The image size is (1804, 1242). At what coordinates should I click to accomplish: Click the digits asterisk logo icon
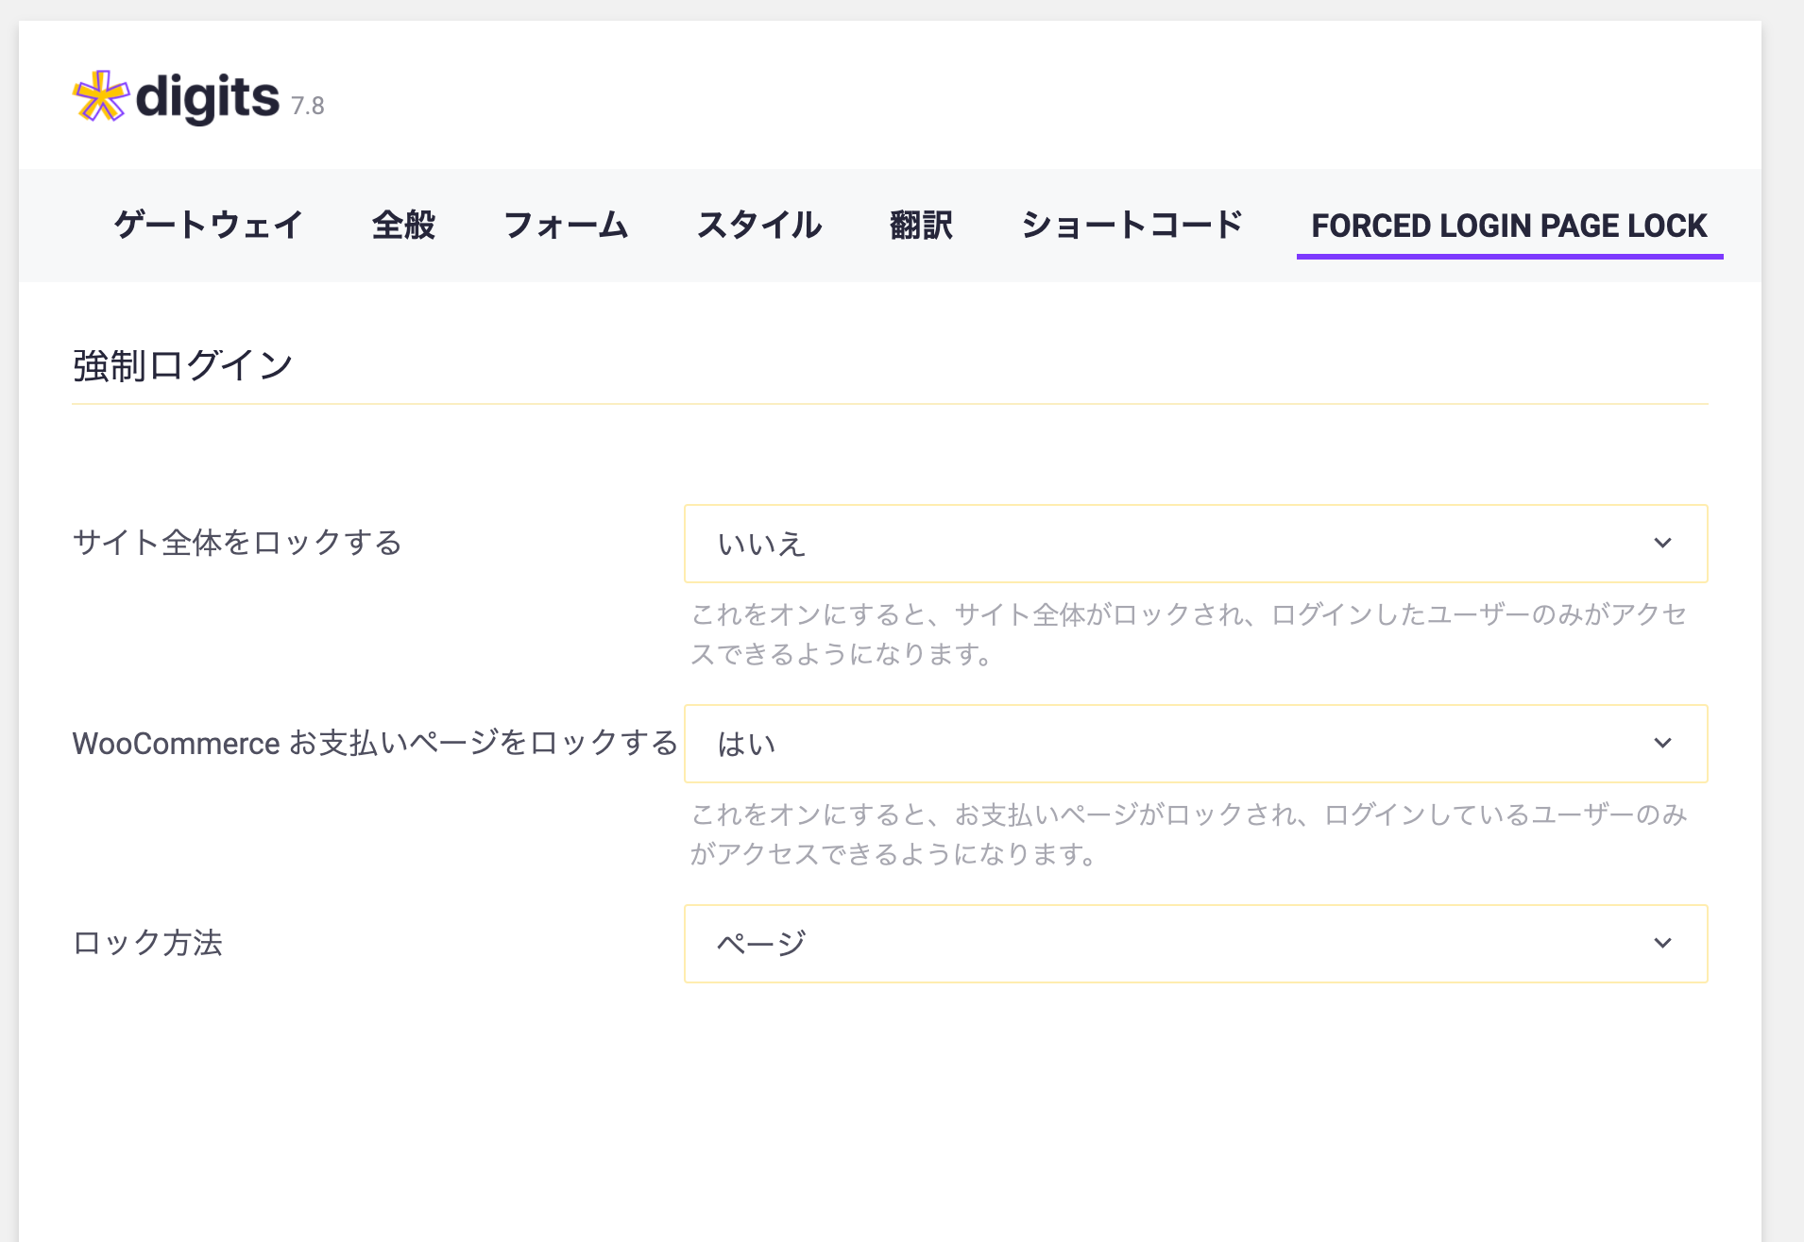[101, 96]
